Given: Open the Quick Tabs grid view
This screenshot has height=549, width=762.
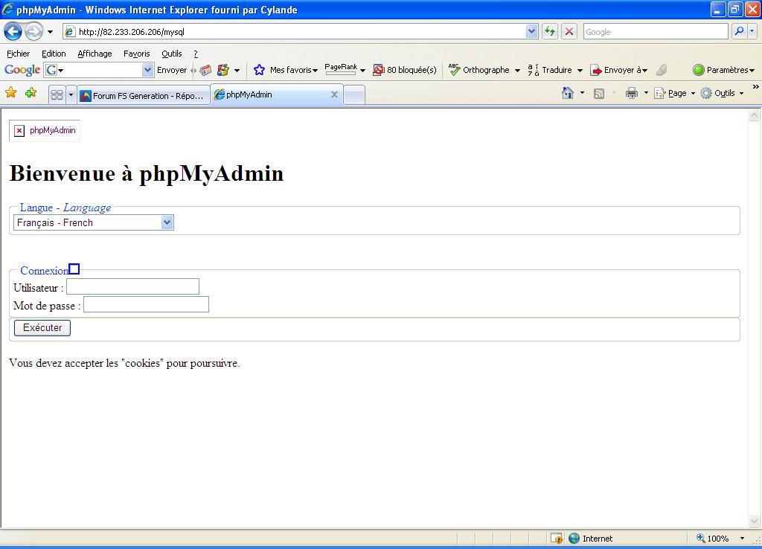Looking at the screenshot, I should 57,94.
